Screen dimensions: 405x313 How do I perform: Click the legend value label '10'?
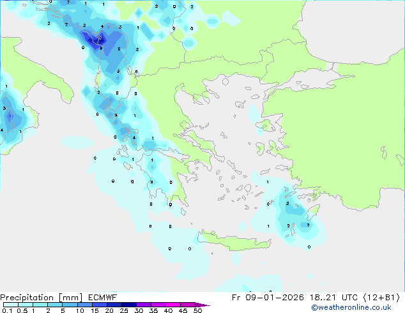(x=80, y=310)
